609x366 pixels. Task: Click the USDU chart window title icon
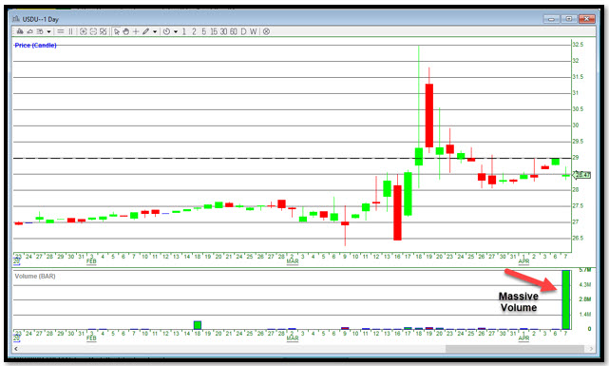16,19
